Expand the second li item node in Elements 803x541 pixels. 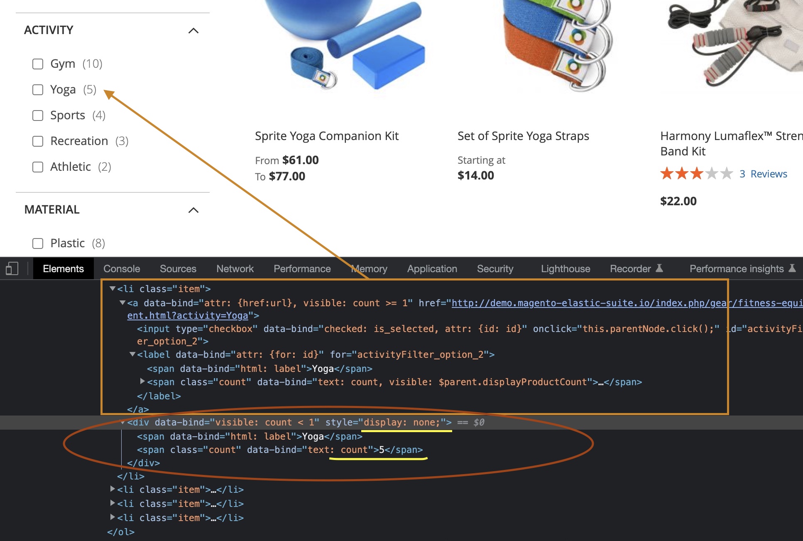point(112,489)
